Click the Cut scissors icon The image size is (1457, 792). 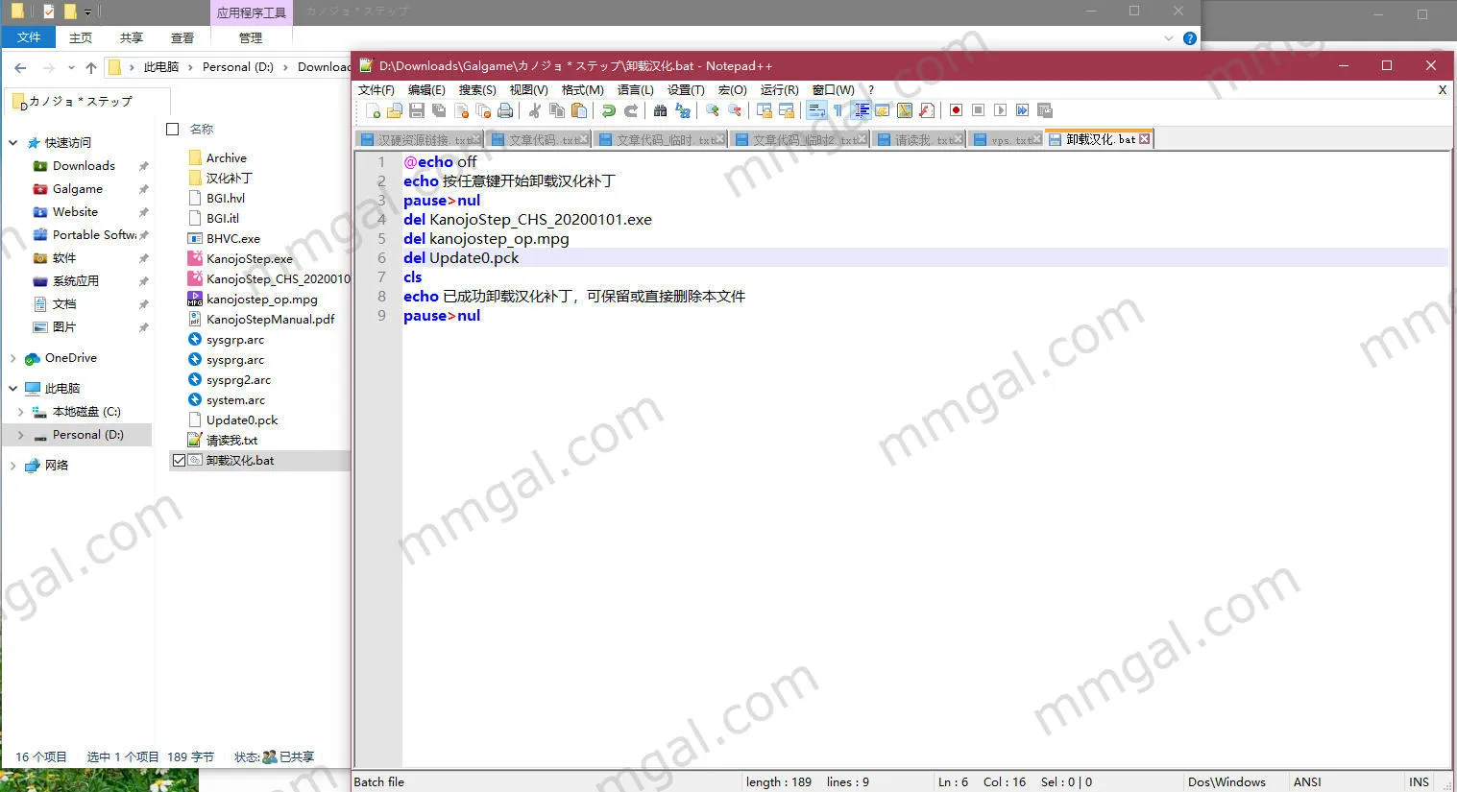click(535, 110)
